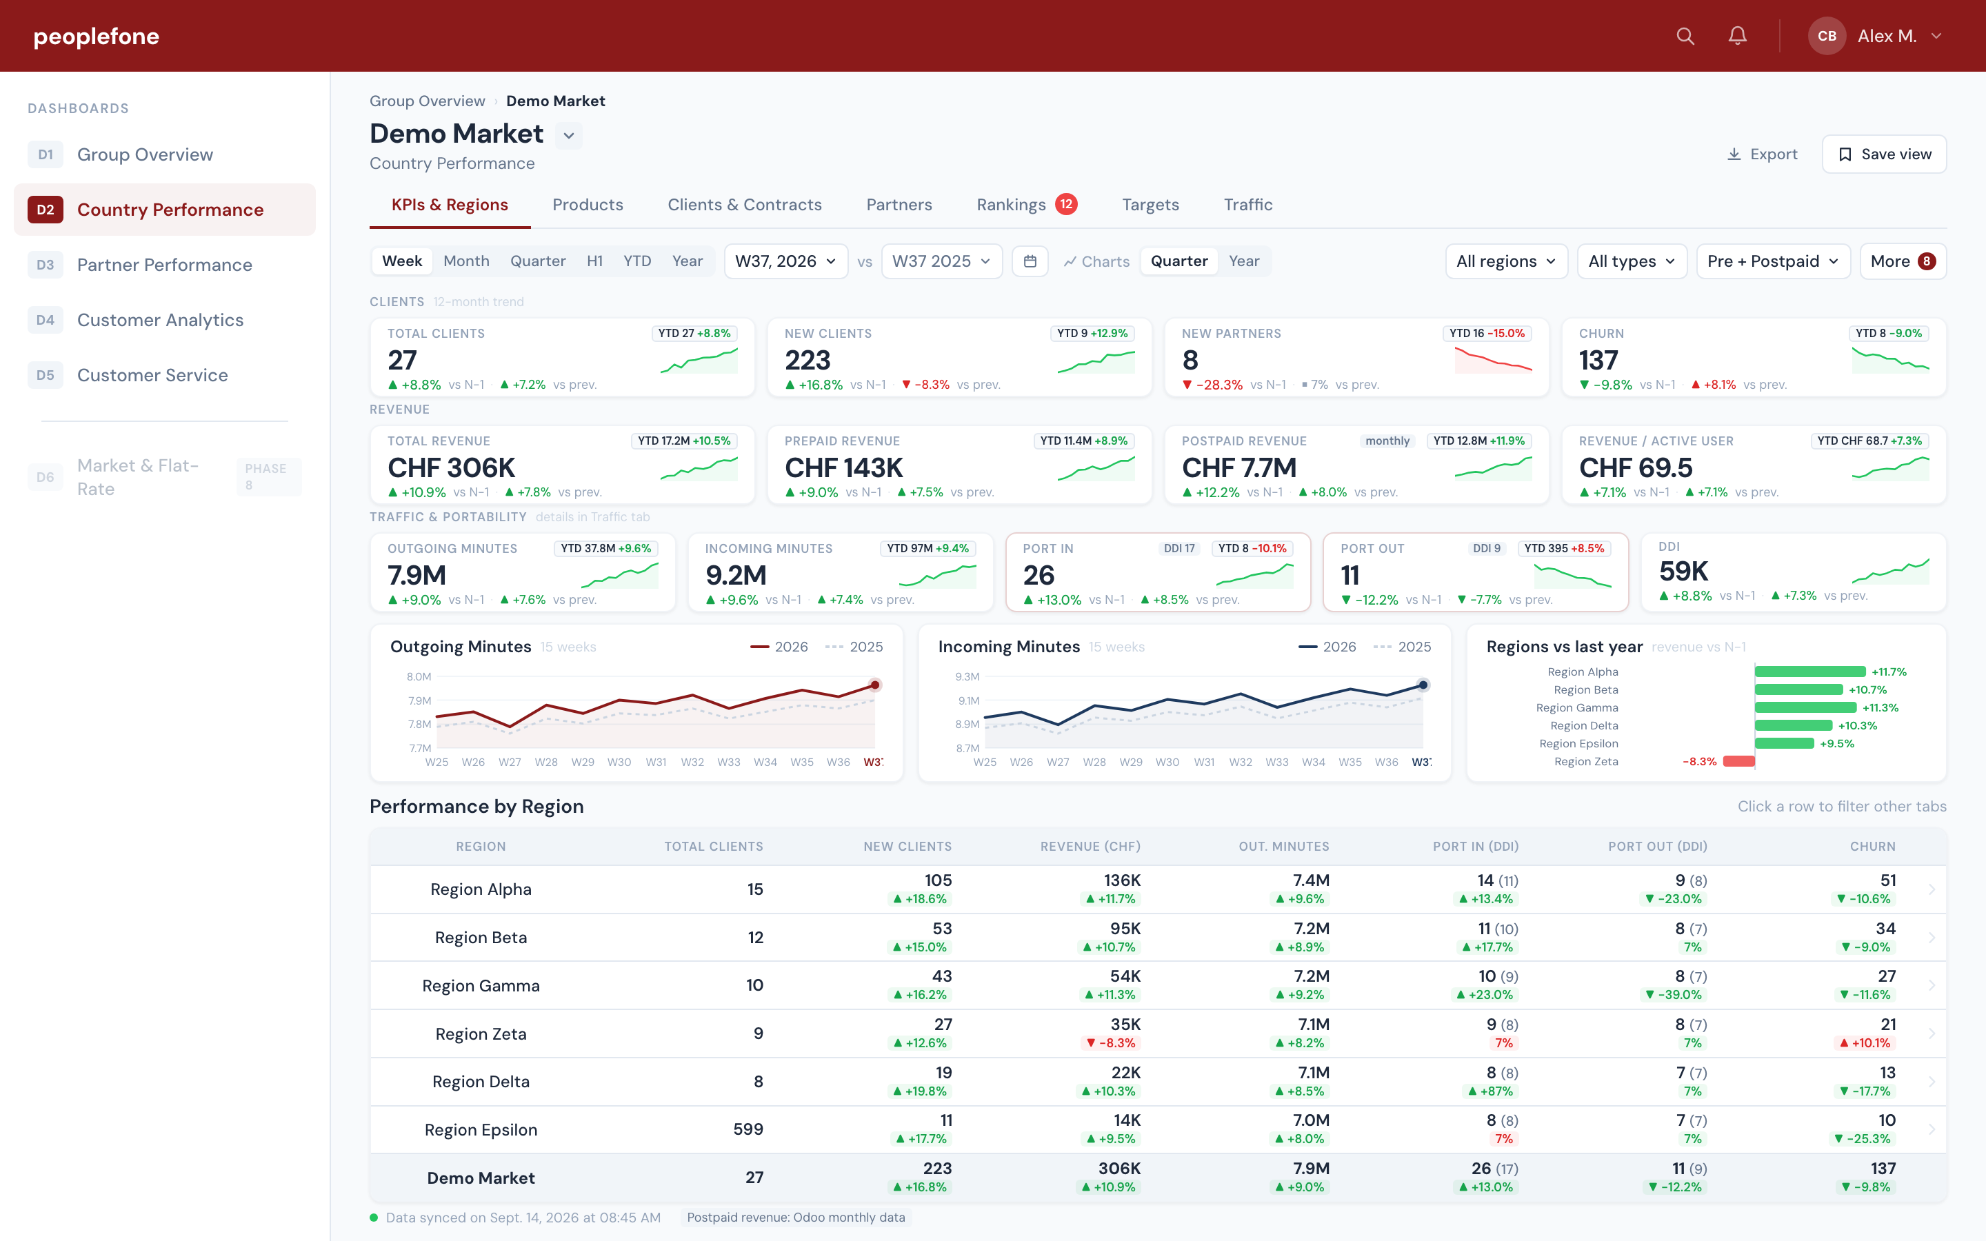
Task: Open the Traffic tab
Action: click(1247, 204)
